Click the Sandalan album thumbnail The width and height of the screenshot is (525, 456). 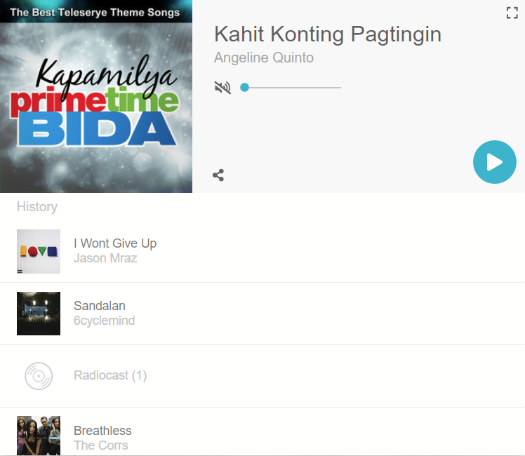39,314
